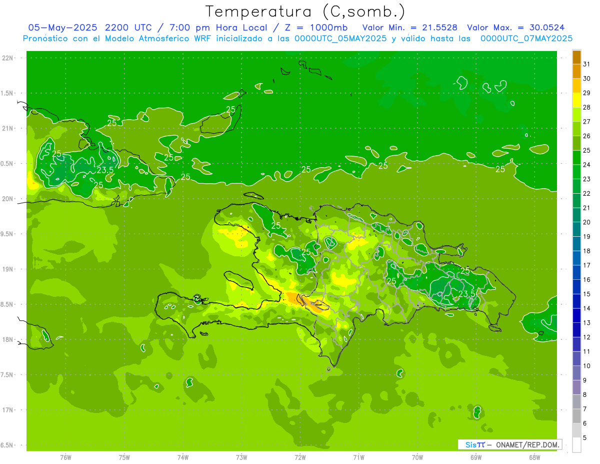The height and width of the screenshot is (464, 600).
Task: Click the "18N" latitude label
Action: [7, 339]
